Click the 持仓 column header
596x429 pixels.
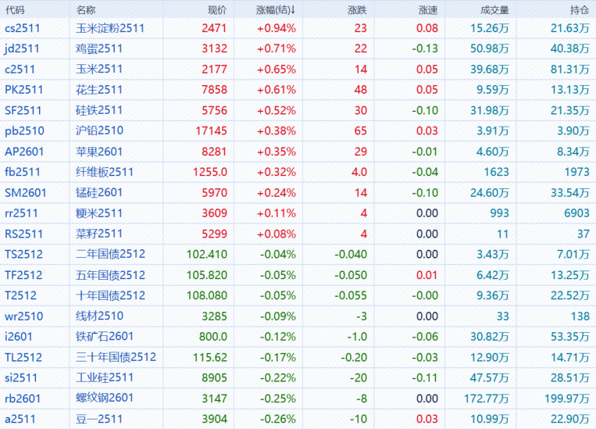pos(580,10)
